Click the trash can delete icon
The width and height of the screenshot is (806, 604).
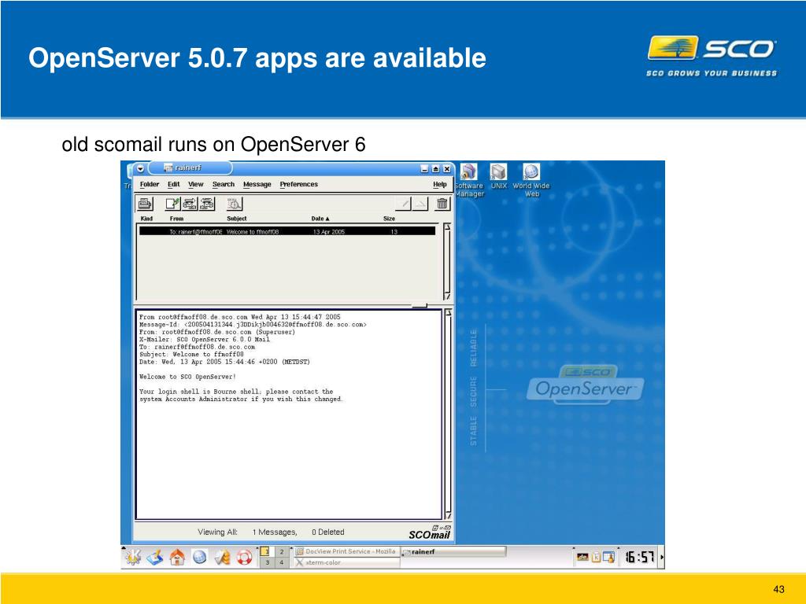coord(442,204)
